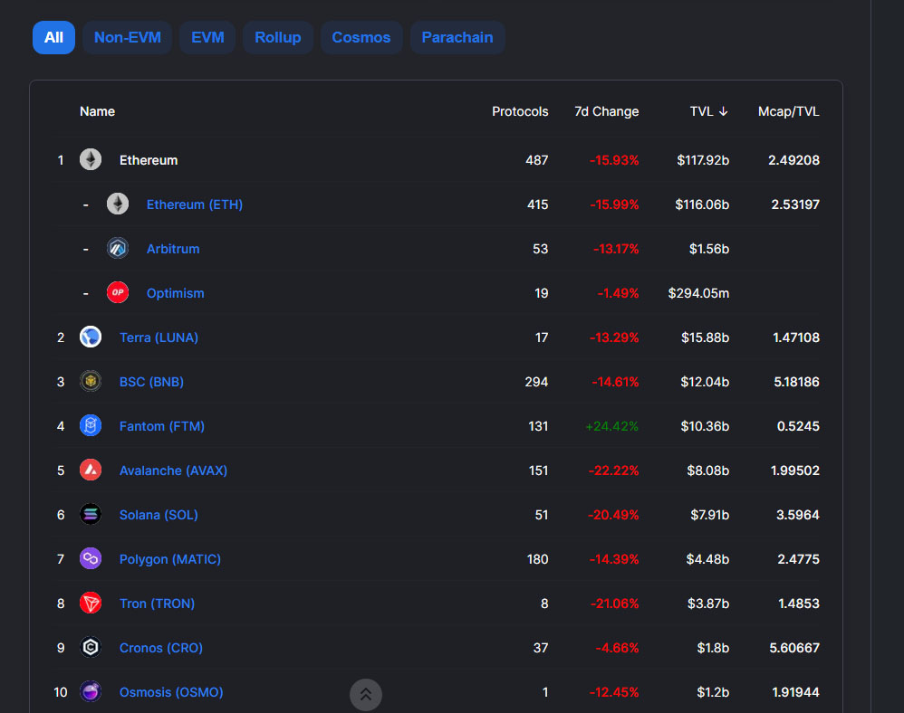Collapse the Ethereum (ETH) sub-row dash
904x713 pixels.
point(86,205)
